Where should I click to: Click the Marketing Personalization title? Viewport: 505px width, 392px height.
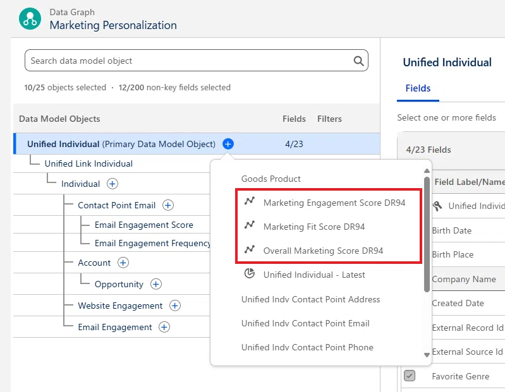click(x=113, y=25)
